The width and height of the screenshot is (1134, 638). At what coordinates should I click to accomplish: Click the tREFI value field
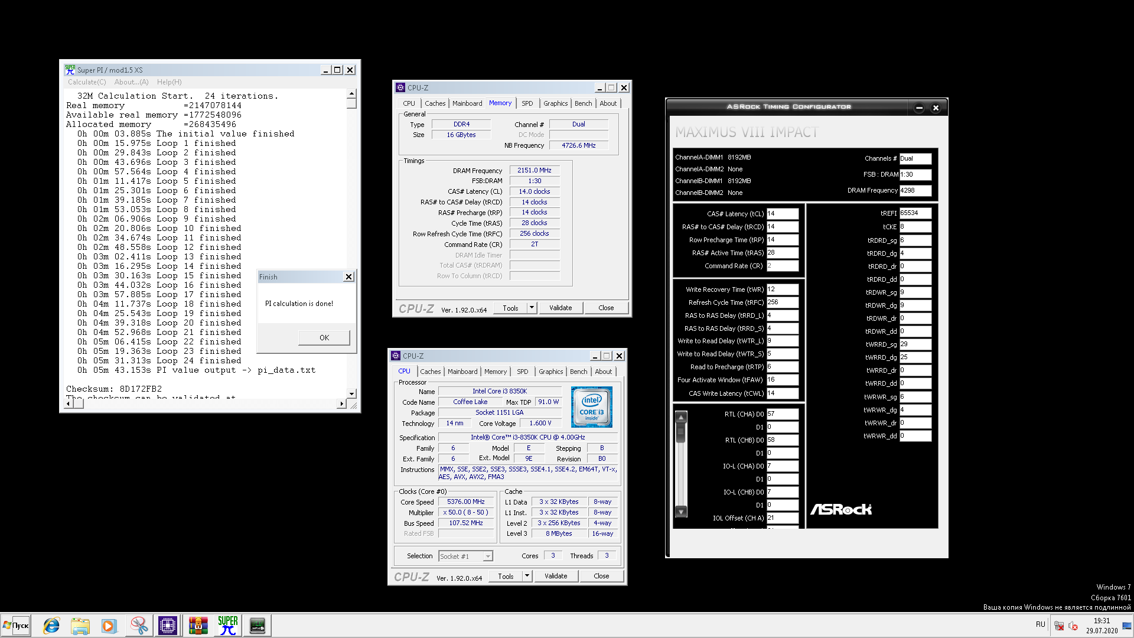915,213
